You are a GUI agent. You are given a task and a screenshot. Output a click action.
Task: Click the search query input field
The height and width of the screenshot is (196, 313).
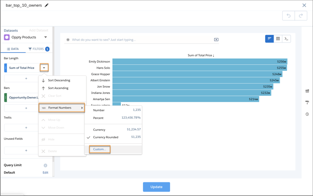pos(142,40)
